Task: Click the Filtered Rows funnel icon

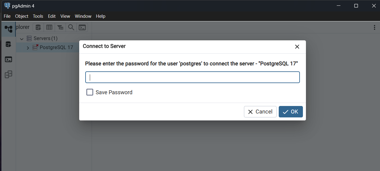Action: point(60,27)
